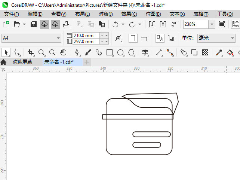Select the Connector tool
Screen dimensions: 240x180
coord(170,52)
